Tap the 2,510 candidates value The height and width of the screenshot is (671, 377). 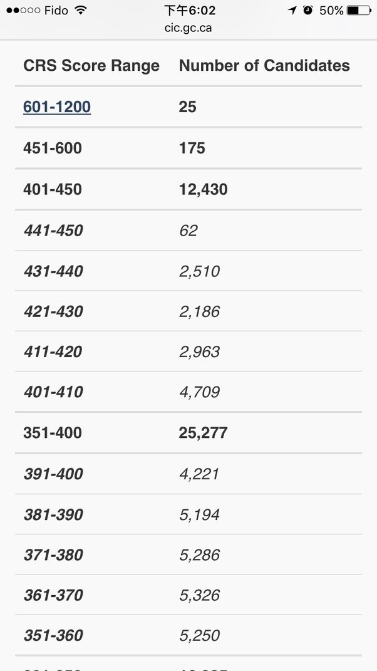[x=199, y=271]
